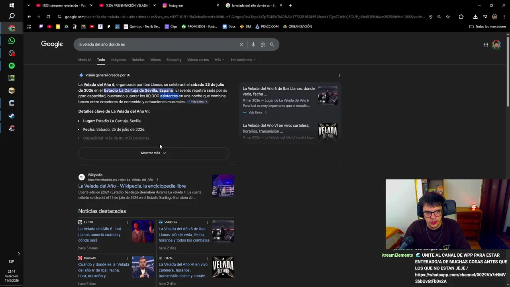Select the Noticias search tab
This screenshot has width=510, height=287.
click(138, 60)
